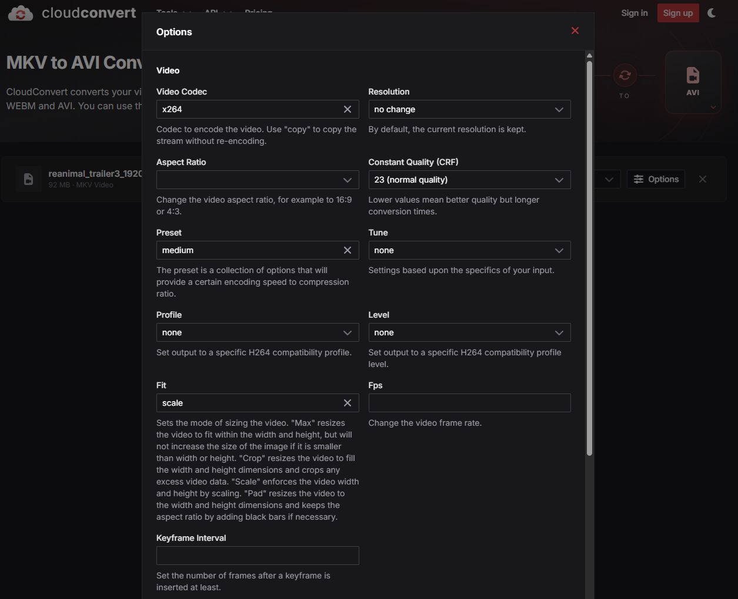
Task: Open file Options button with sliders icon
Action: click(656, 179)
